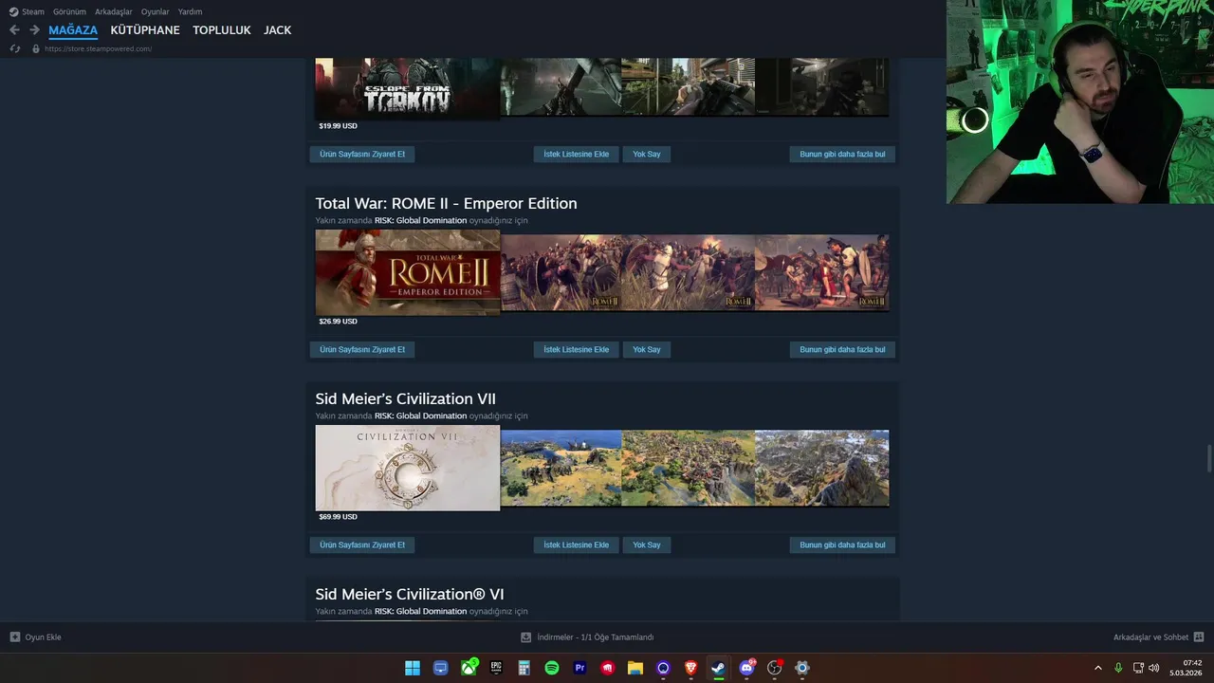1214x683 pixels.
Task: Click Yok Say for Escape from Tarkov
Action: point(647,154)
